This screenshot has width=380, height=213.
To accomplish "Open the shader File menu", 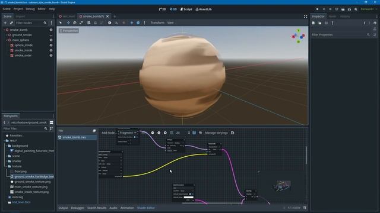I will pyautogui.click(x=61, y=131).
